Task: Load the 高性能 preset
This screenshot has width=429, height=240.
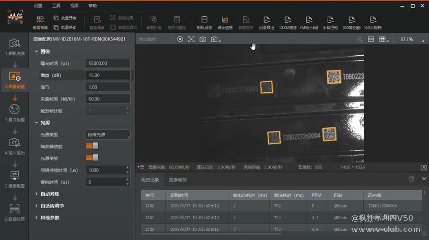Action: pos(352,22)
